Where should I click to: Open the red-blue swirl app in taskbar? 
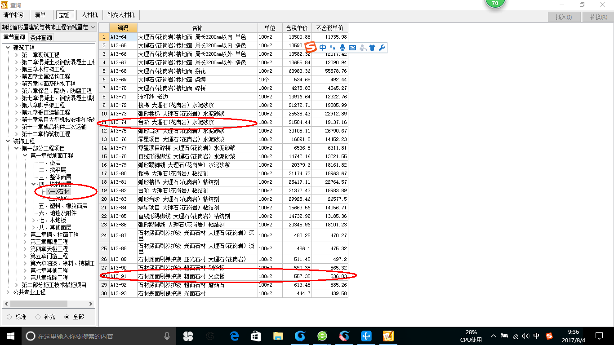(344, 336)
